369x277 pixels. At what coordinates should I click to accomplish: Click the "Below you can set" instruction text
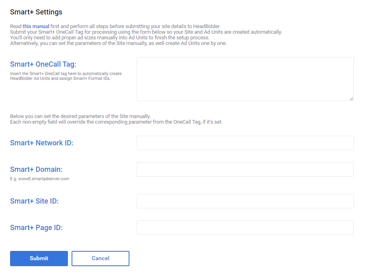point(80,116)
